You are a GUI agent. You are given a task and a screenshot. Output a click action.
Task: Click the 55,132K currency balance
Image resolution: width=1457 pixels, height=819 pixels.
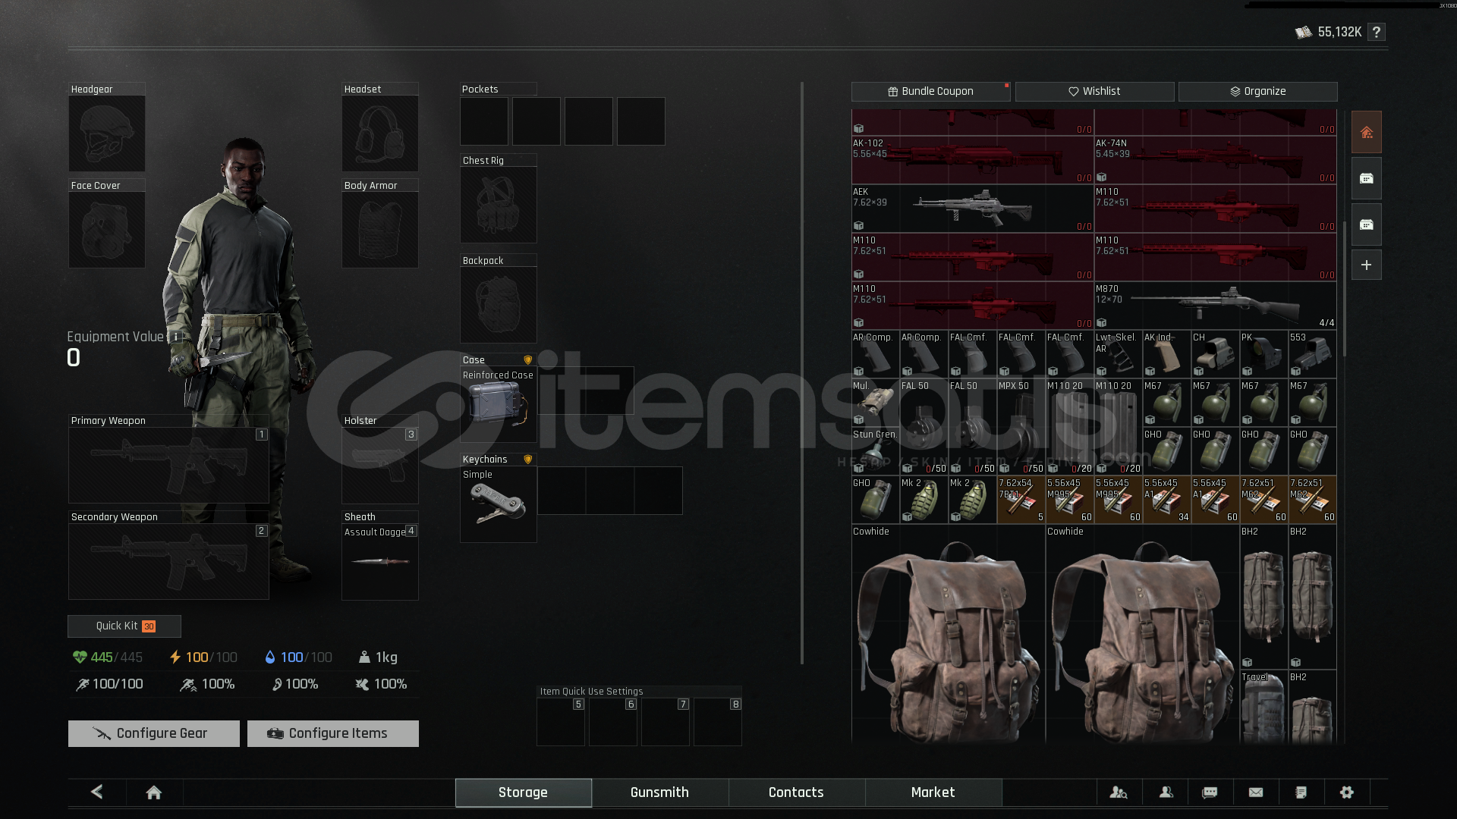point(1329,32)
